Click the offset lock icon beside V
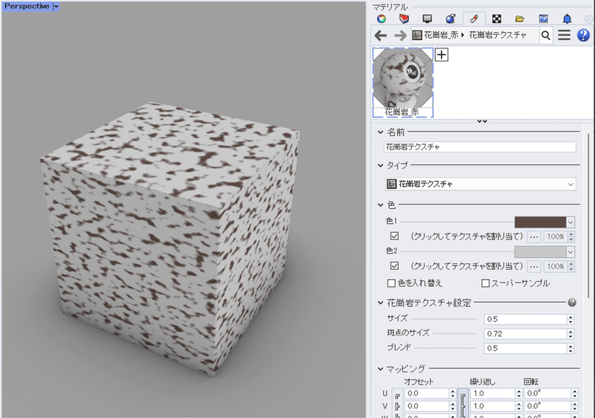595x418 pixels. 397,407
